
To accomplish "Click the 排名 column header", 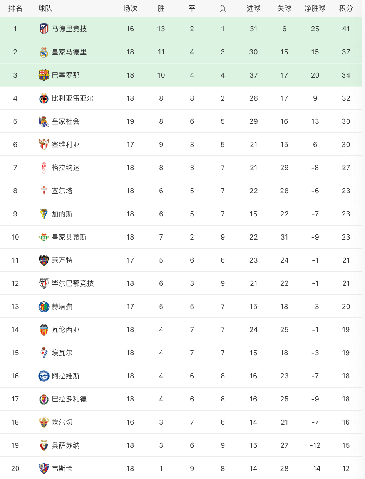I will tap(15, 8).
